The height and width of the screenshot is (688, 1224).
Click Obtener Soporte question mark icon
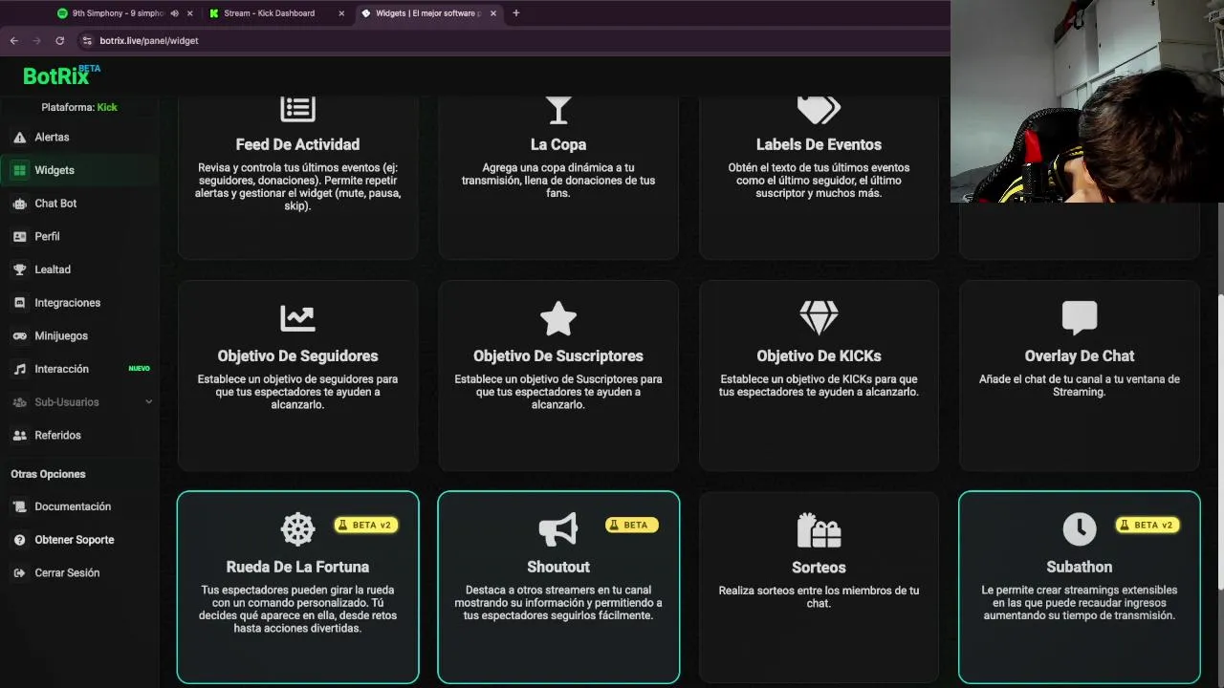pos(19,540)
